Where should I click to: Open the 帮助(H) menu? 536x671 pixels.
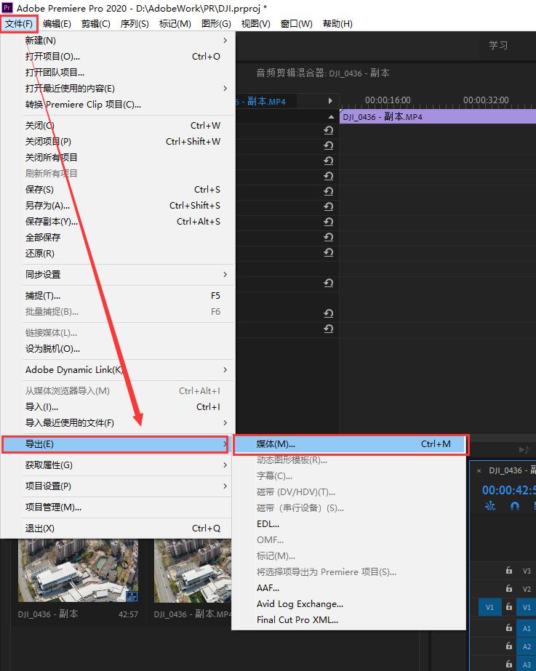pyautogui.click(x=337, y=24)
